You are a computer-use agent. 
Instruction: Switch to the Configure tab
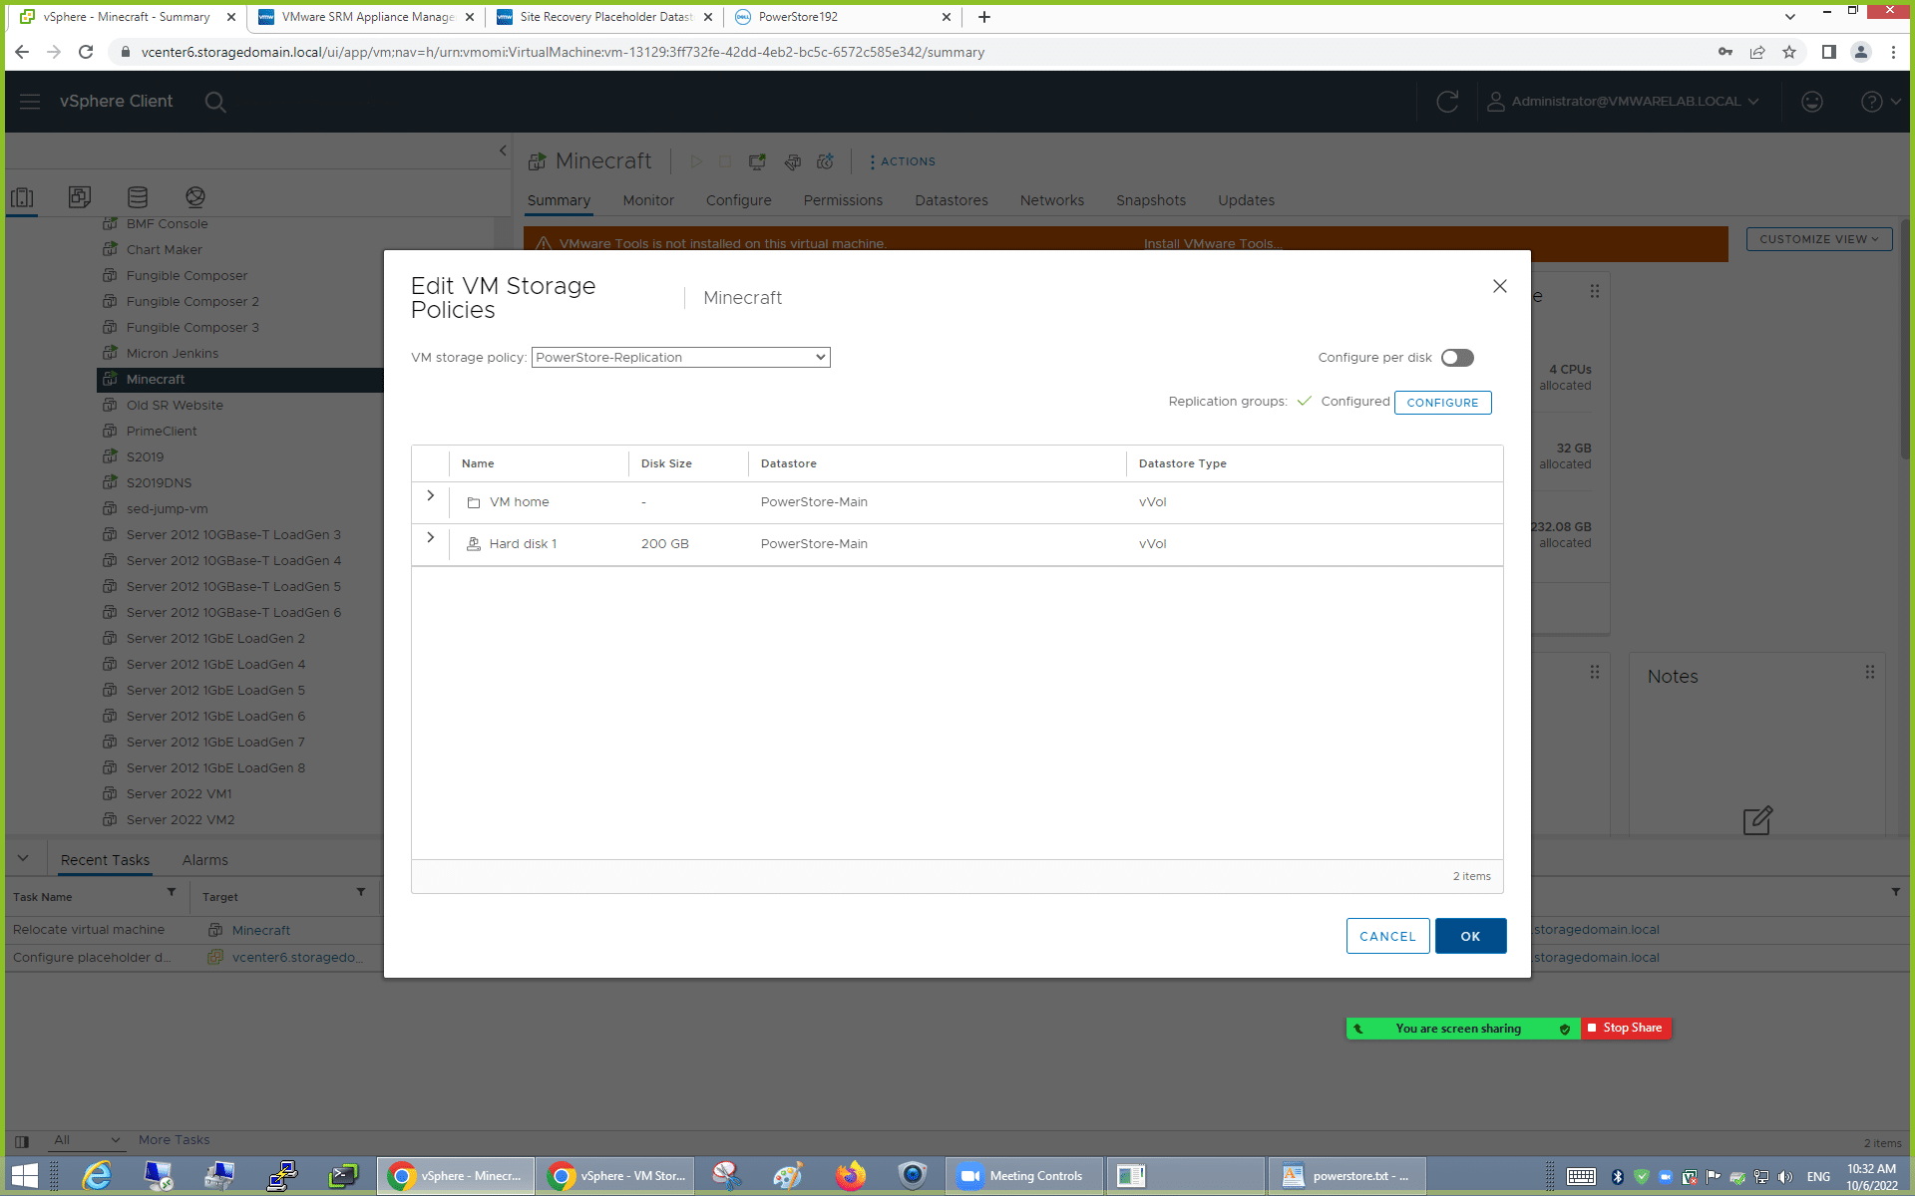tap(739, 200)
